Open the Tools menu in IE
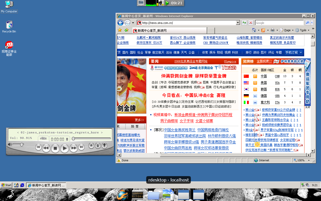 pos(302,30)
